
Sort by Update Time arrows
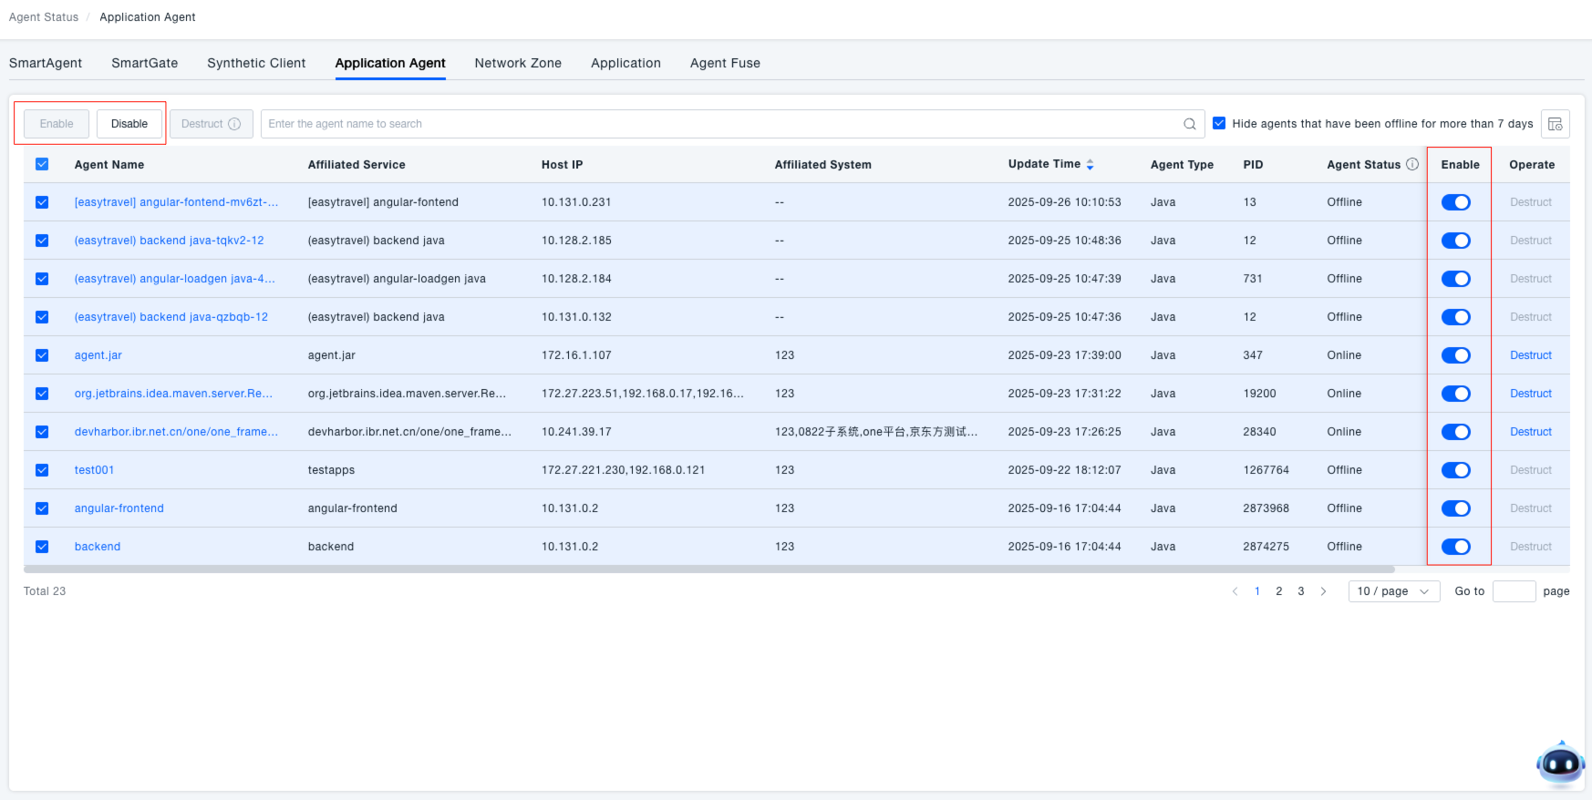tap(1090, 165)
